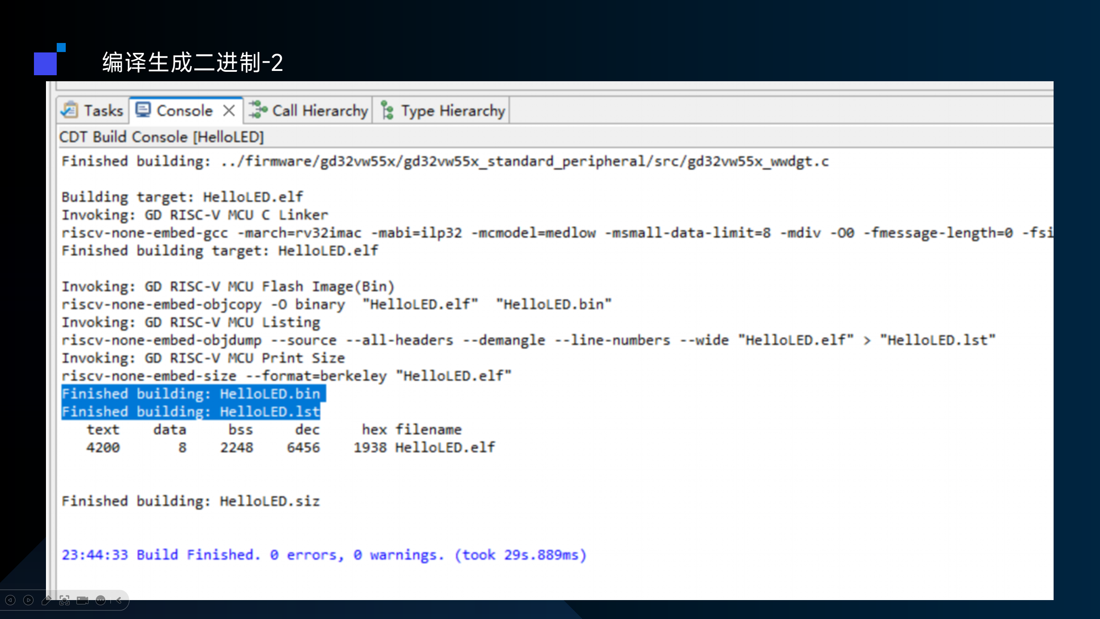Advance to the next slide

point(28,600)
